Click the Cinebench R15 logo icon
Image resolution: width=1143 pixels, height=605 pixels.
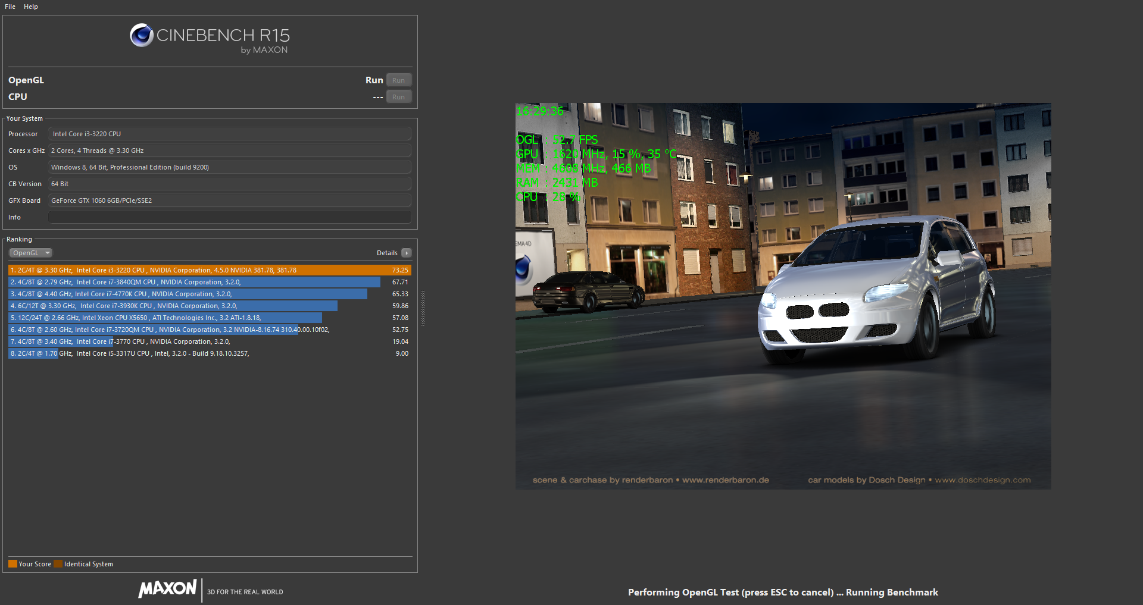[x=142, y=36]
